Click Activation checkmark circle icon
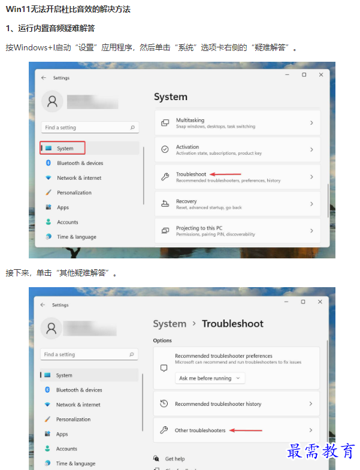Screen dimensions: 360x470 click(165, 149)
